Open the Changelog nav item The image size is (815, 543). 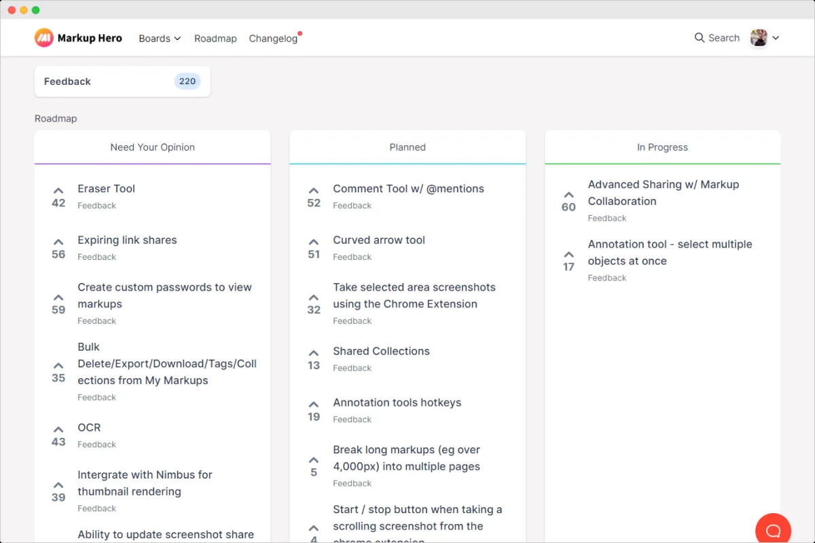(273, 39)
